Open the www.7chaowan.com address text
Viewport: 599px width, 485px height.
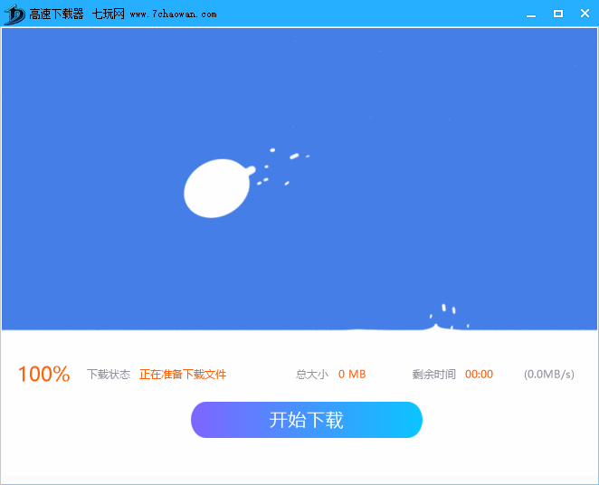click(x=173, y=14)
